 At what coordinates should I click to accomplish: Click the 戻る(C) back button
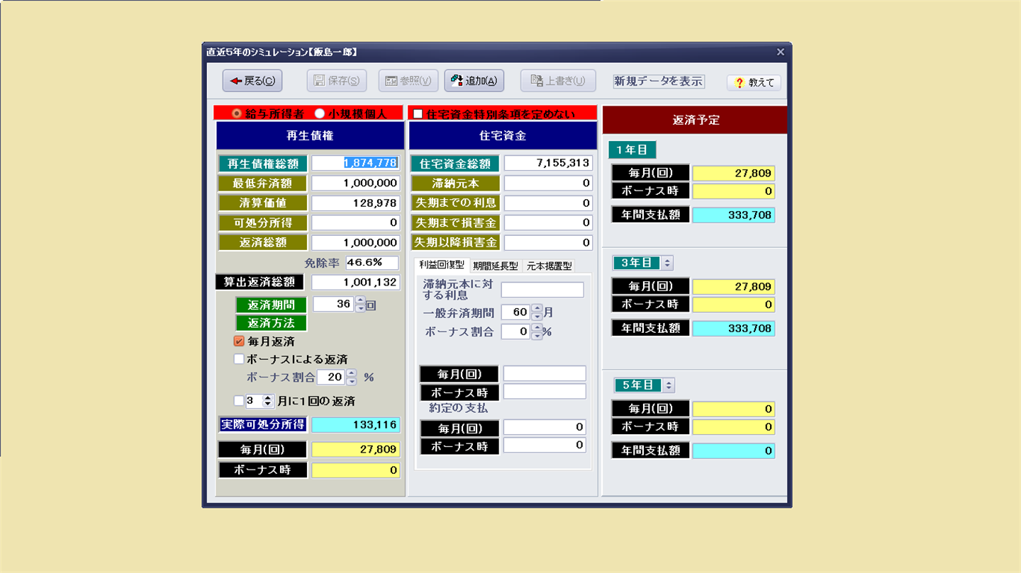pyautogui.click(x=252, y=81)
